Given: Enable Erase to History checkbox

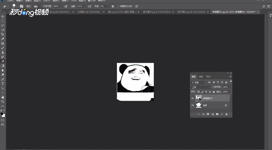Looking at the screenshot, I should click(x=118, y=6).
